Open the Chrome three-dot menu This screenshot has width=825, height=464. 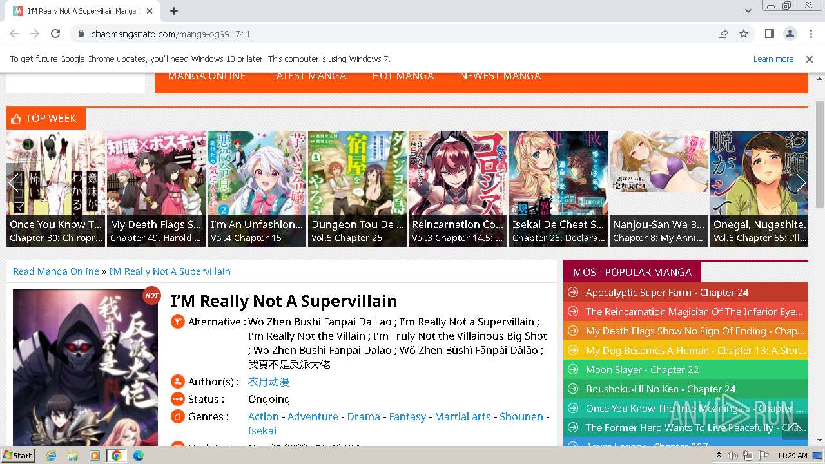pos(810,34)
